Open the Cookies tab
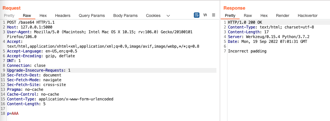Viewport: 330px width, 121px height. click(153, 16)
